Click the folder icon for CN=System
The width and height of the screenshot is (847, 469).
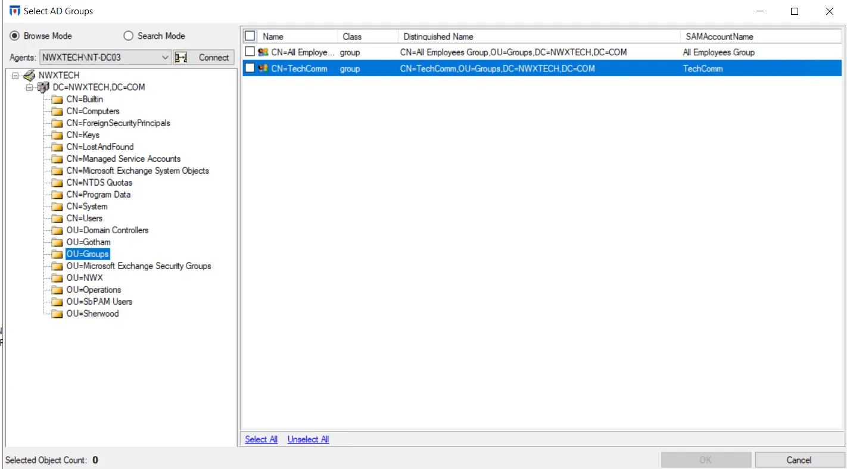click(x=57, y=207)
